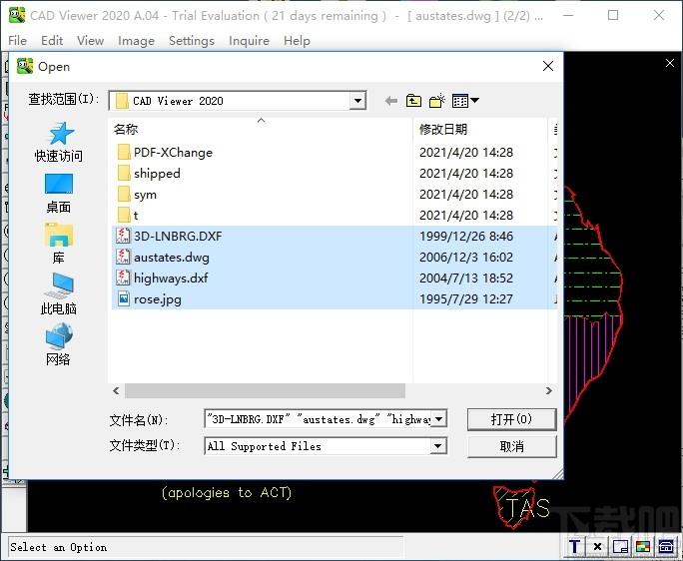Screen dimensions: 683x561
Task: Open Libraries (库) location
Action: 59,244
